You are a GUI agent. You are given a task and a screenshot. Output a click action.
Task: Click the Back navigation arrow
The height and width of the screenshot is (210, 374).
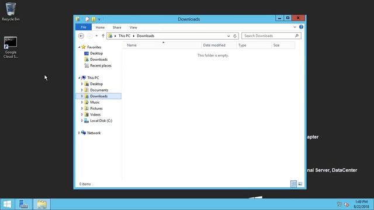(81, 36)
